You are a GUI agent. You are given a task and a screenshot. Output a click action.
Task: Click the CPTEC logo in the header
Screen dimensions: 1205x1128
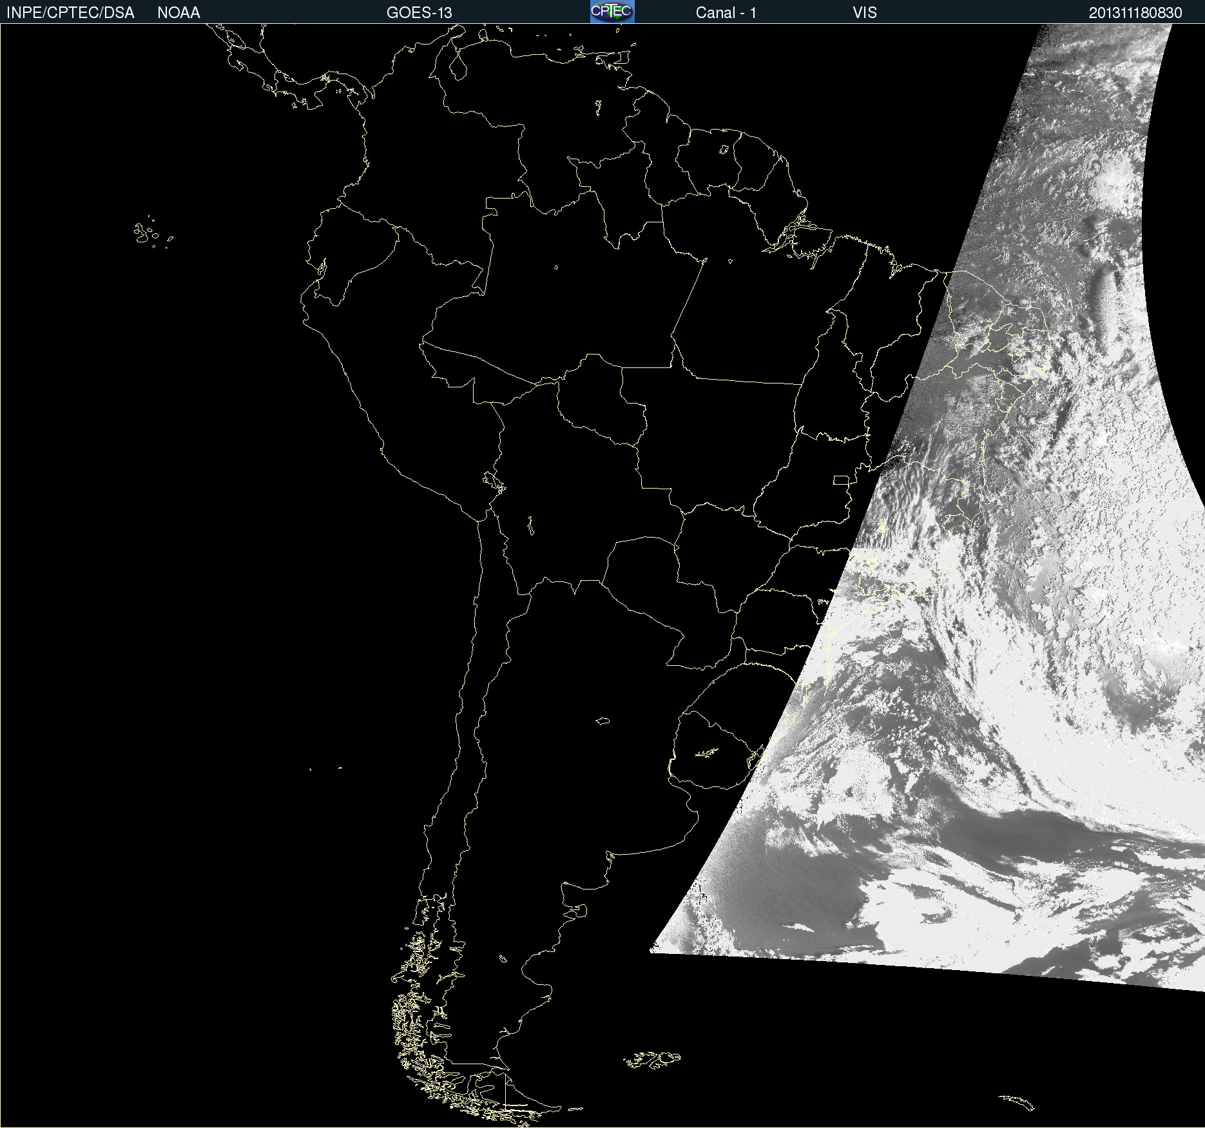(x=612, y=12)
